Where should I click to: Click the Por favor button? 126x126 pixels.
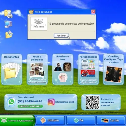pyautogui.click(x=61, y=36)
